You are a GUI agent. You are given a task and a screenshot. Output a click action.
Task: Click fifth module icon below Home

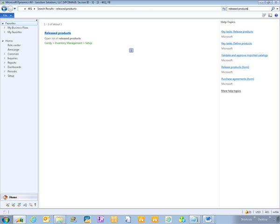(30, 205)
